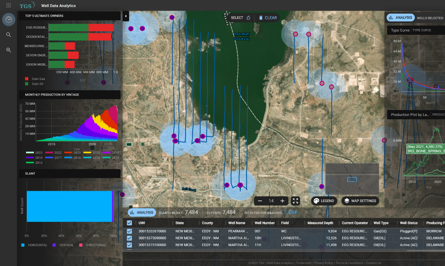Image resolution: width=445 pixels, height=266 pixels.
Task: Uncheck the row for UWI 30015202670000
Action: tap(129, 231)
